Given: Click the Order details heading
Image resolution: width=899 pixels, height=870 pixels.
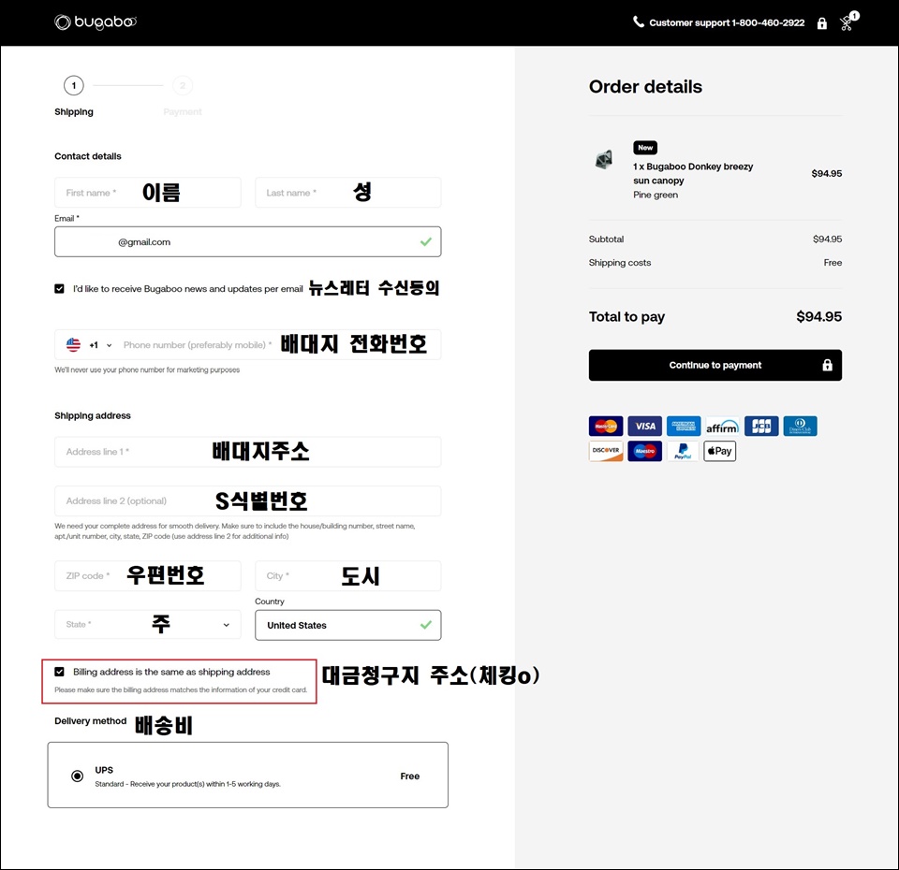Looking at the screenshot, I should click(x=645, y=86).
